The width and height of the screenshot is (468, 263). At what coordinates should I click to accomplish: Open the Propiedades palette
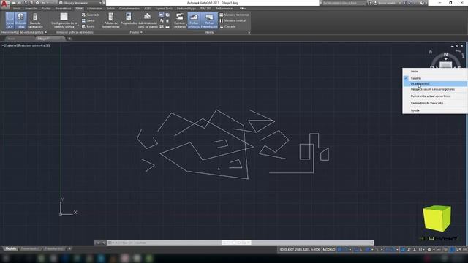(x=129, y=19)
